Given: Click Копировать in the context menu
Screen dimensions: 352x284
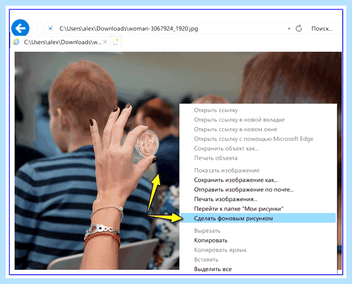Looking at the screenshot, I should point(211,240).
